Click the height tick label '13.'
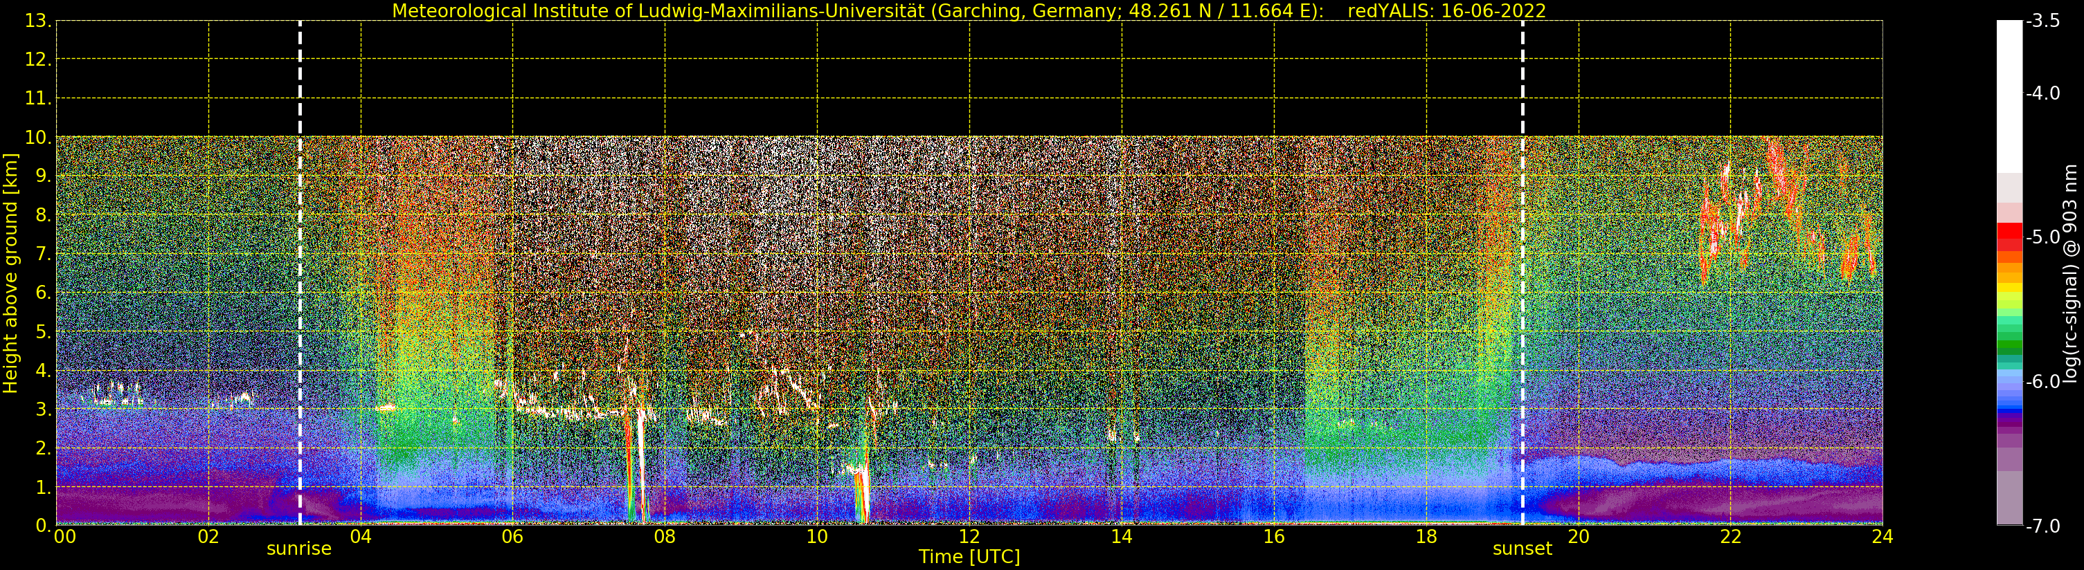 [37, 21]
